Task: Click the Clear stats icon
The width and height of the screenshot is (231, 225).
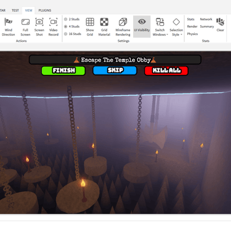Action: click(220, 25)
